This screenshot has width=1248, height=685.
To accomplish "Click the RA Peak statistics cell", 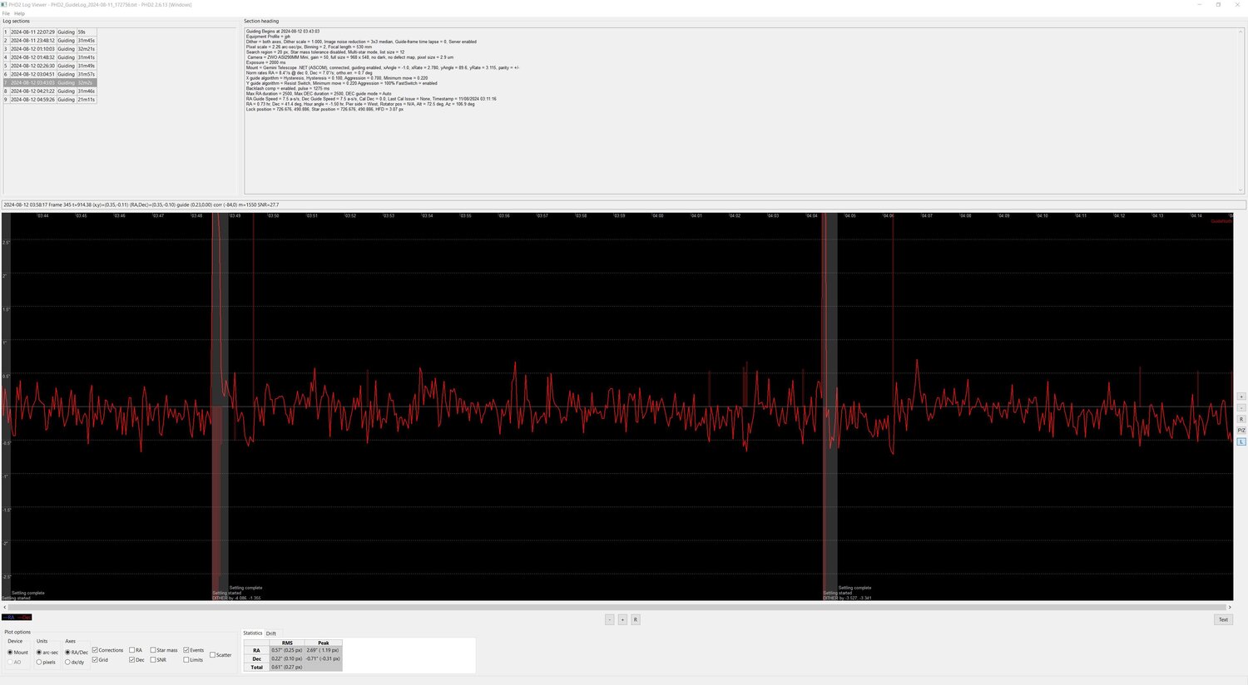I will click(324, 650).
